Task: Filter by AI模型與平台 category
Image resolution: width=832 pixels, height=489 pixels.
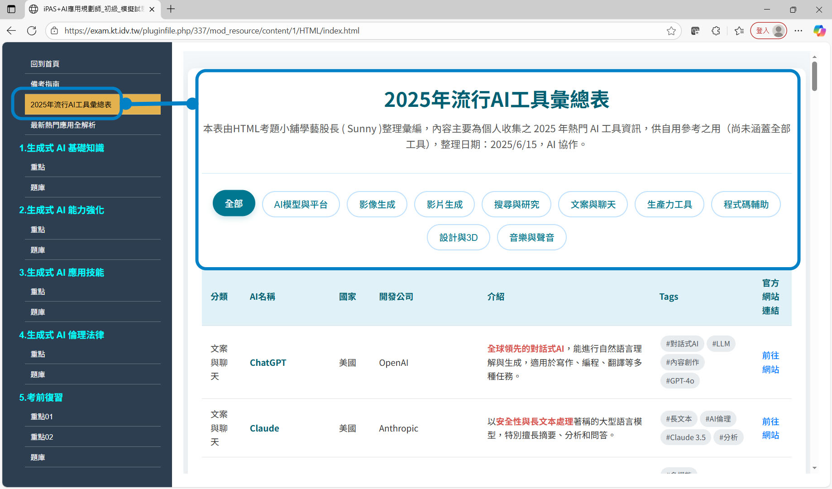Action: [301, 205]
